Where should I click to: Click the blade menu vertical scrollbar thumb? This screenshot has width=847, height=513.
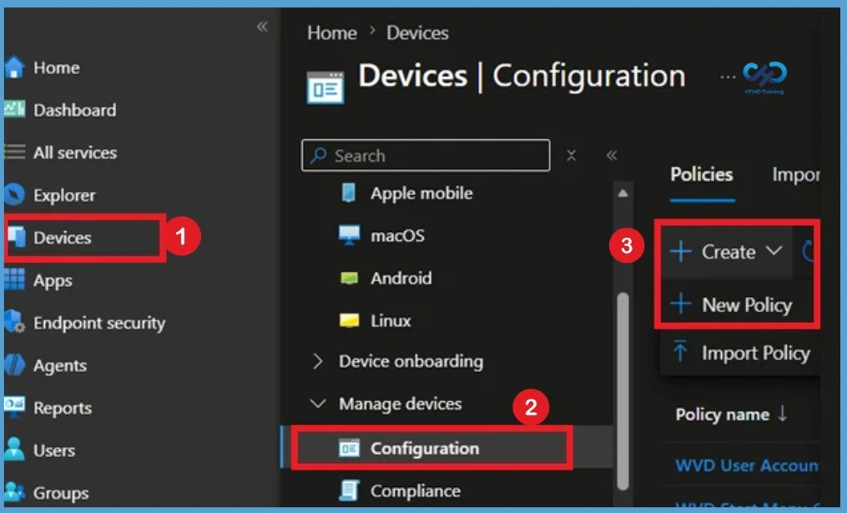pyautogui.click(x=623, y=391)
